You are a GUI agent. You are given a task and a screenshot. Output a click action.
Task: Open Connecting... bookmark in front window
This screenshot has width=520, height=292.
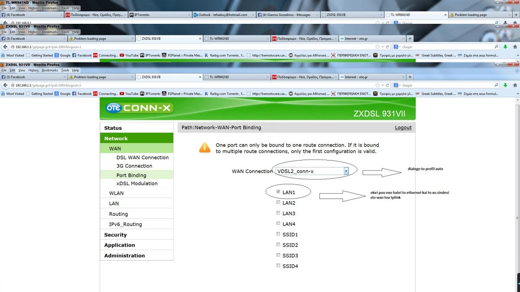click(105, 93)
